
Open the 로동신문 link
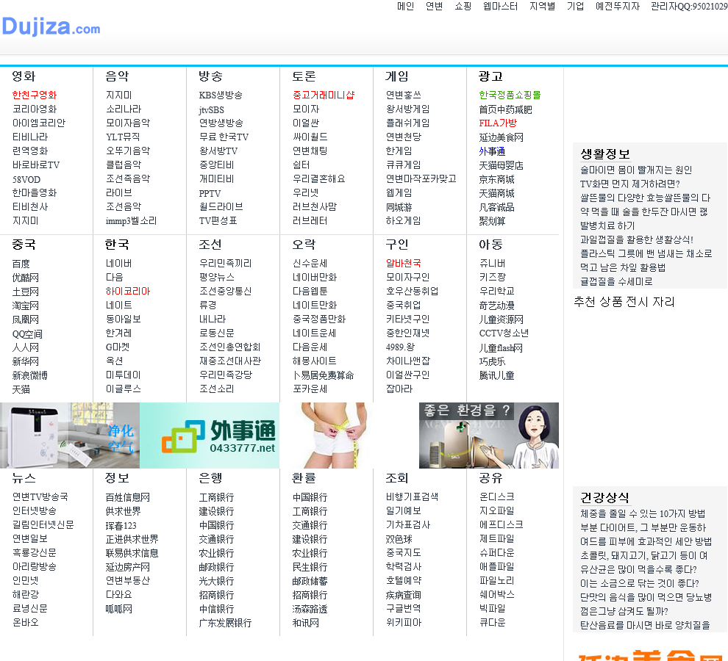(x=216, y=333)
